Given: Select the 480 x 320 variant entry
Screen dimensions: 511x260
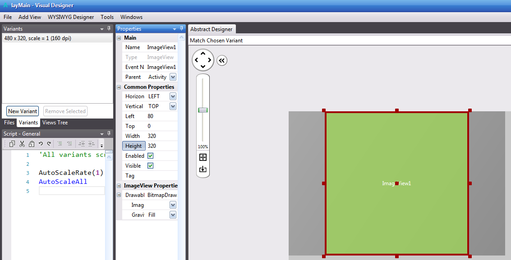Looking at the screenshot, I should [x=57, y=38].
